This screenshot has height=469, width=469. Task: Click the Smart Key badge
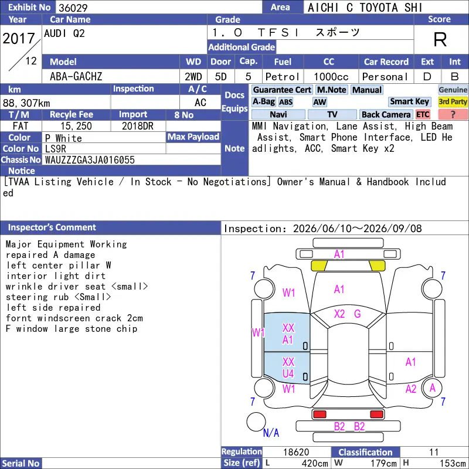tap(409, 101)
